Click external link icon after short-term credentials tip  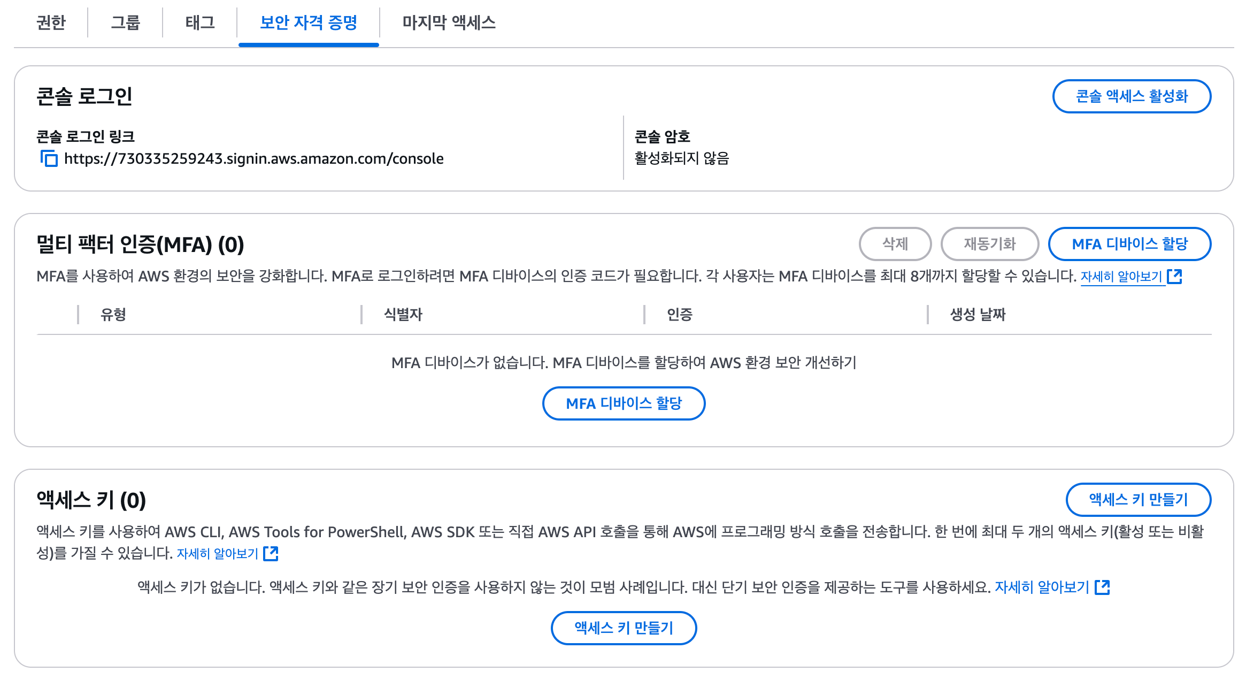(x=1102, y=587)
